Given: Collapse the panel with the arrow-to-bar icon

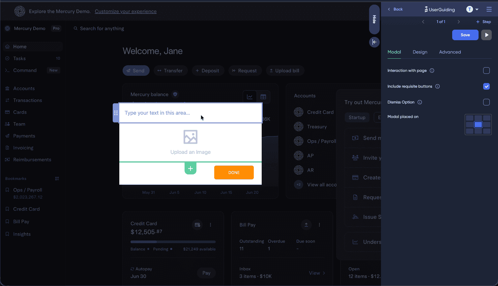Looking at the screenshot, I should coord(374,42).
